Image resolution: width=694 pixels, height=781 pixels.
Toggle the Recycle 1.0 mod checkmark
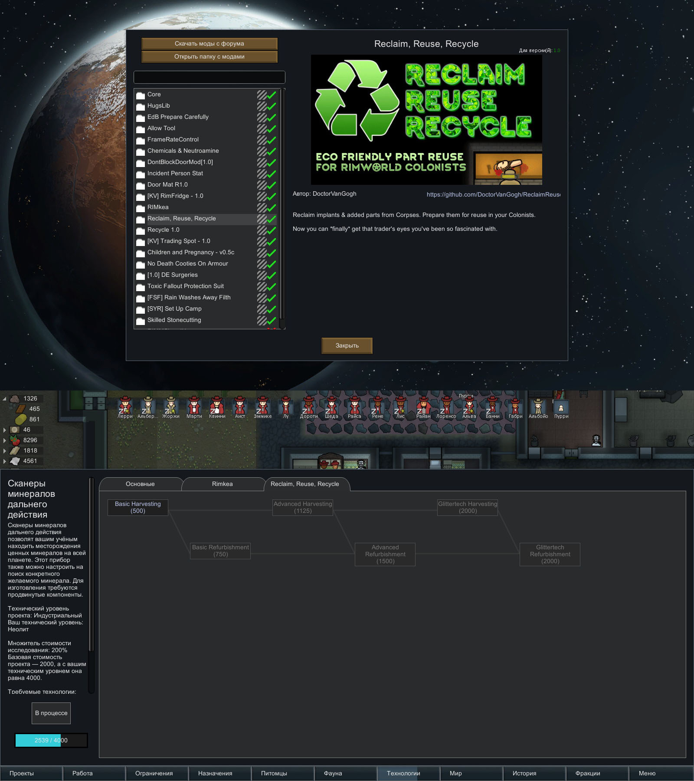(x=272, y=230)
